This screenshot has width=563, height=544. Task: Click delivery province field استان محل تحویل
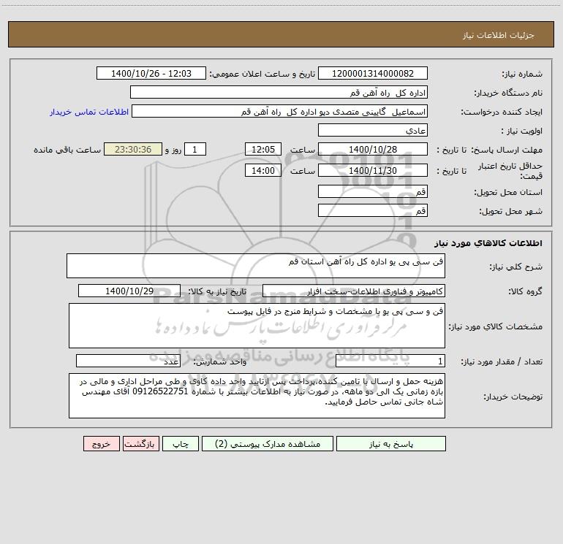click(x=373, y=191)
